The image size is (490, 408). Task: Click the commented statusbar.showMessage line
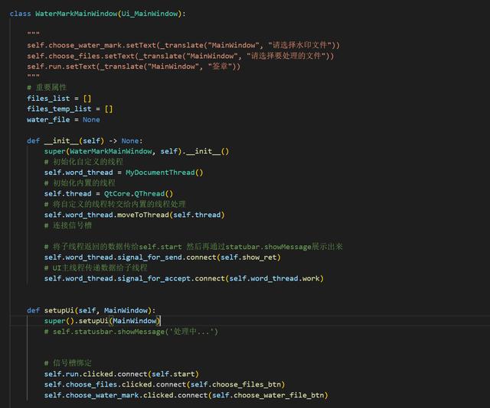[131, 332]
